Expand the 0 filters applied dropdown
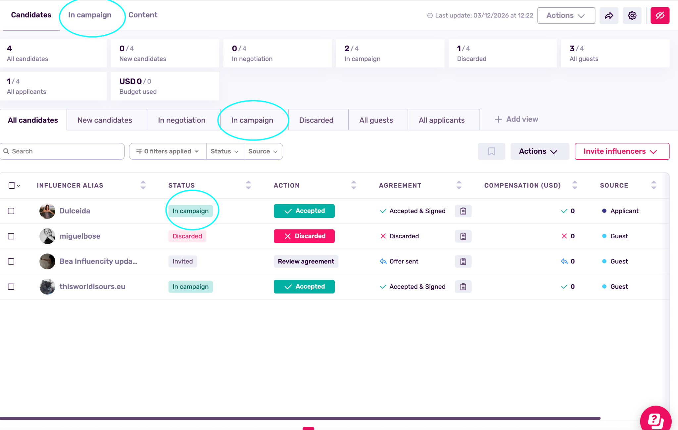 pos(168,151)
